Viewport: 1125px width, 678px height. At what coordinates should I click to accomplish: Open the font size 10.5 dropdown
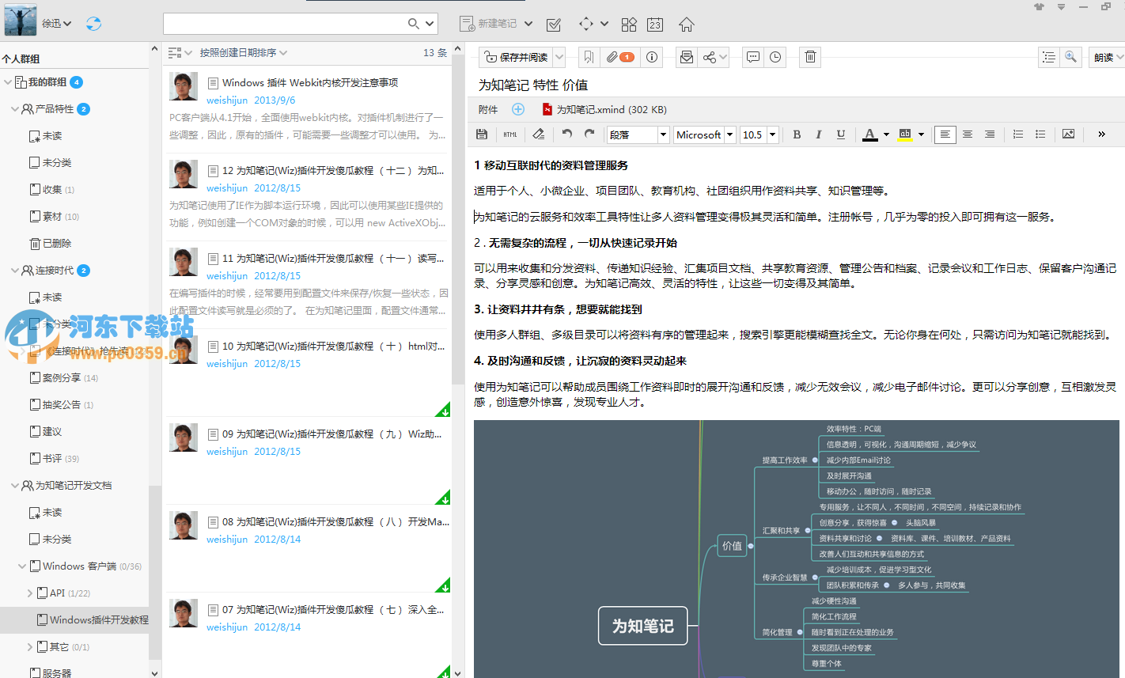[758, 134]
